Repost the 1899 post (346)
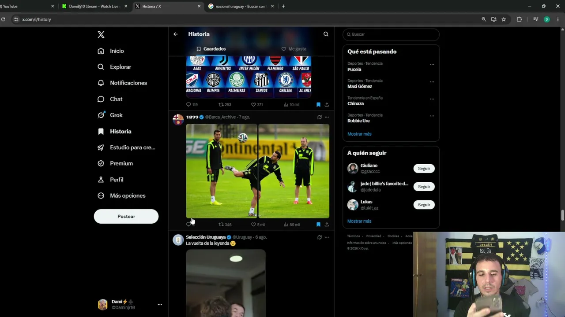 click(x=225, y=225)
